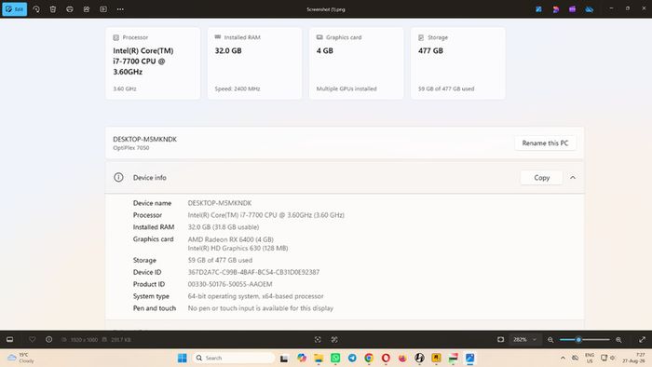Open Task View from the taskbar
Viewport: 652px width, 367px height.
tap(284, 358)
